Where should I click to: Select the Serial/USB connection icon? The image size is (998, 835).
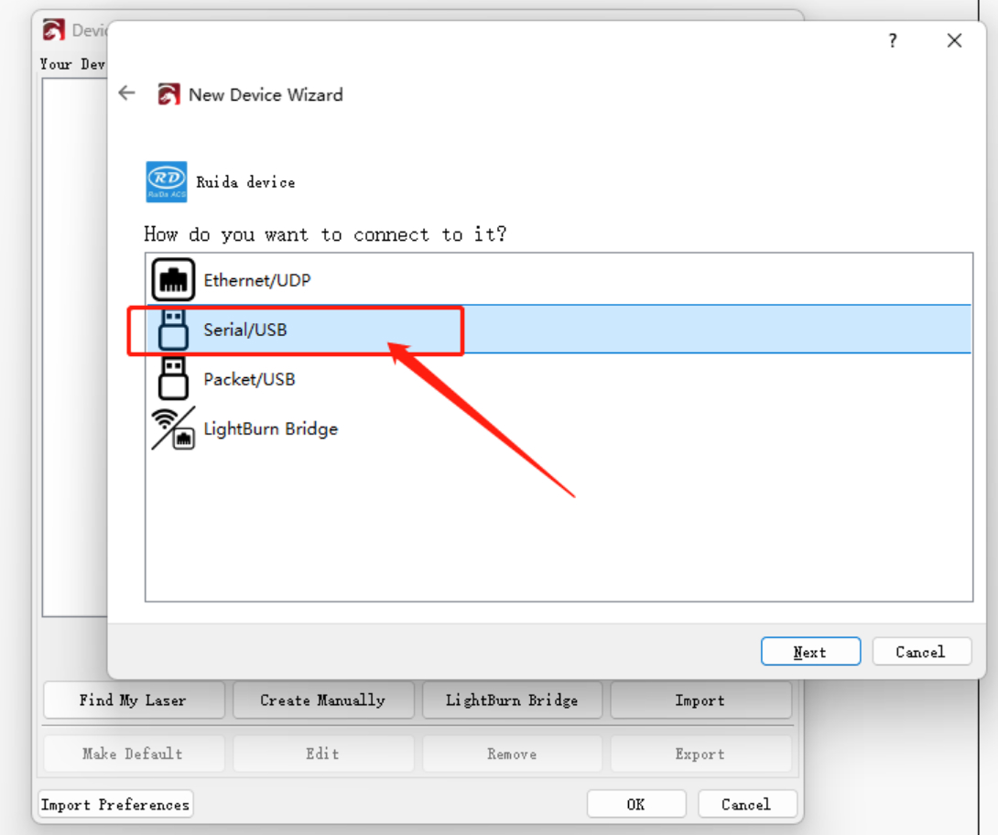174,330
